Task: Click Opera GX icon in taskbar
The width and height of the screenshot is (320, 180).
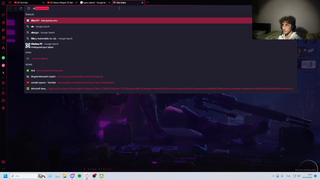Action: [x=87, y=176]
